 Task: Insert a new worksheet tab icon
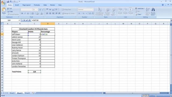tap(33, 93)
